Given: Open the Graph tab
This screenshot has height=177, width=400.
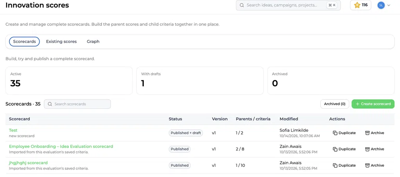Looking at the screenshot, I should [93, 41].
